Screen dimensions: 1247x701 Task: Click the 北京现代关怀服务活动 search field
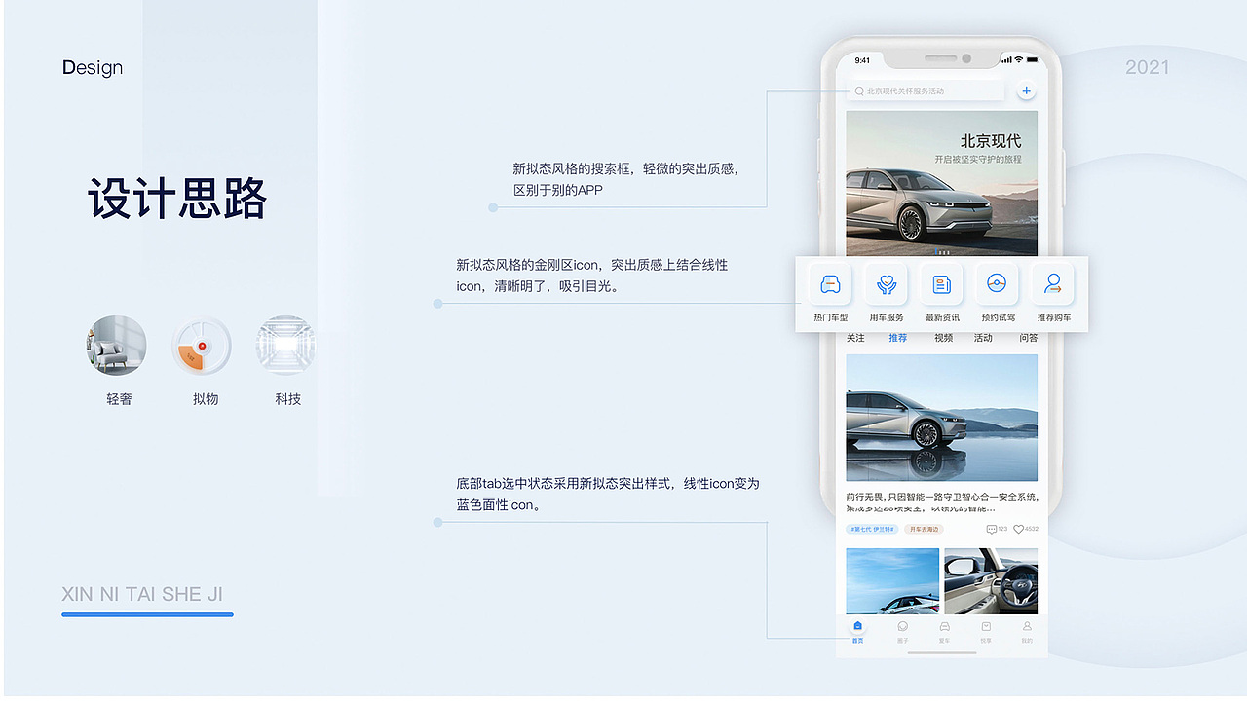point(926,91)
